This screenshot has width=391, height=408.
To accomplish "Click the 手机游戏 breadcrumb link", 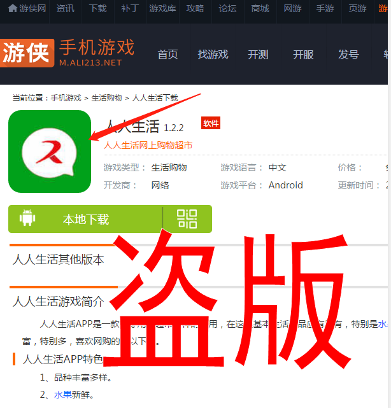I will pos(66,98).
